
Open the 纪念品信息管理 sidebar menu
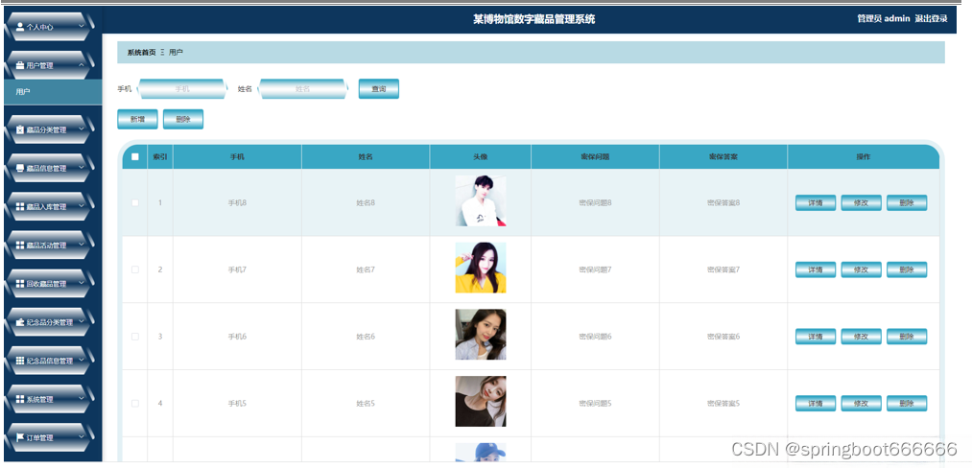50,361
